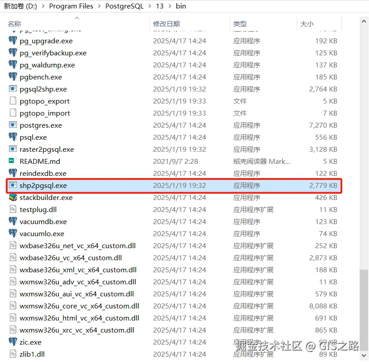Select the shp2pgsql.exe application icon
Viewport: 369px width, 362px height.
[13, 185]
